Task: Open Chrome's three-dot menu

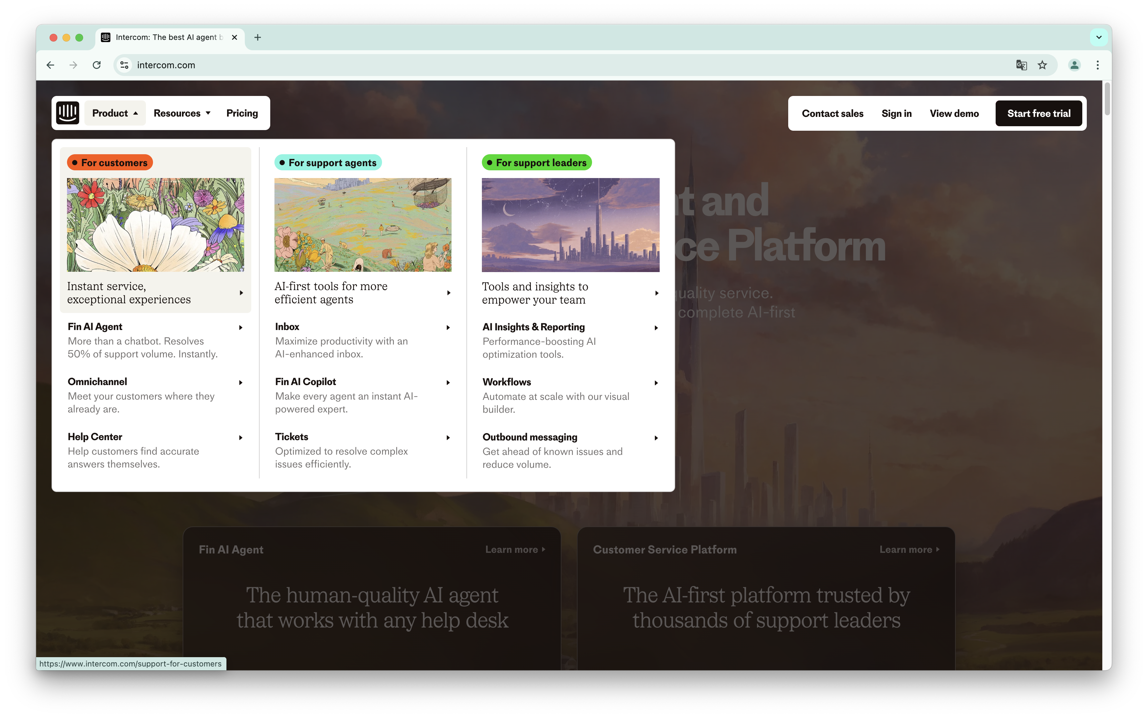Action: pyautogui.click(x=1097, y=65)
